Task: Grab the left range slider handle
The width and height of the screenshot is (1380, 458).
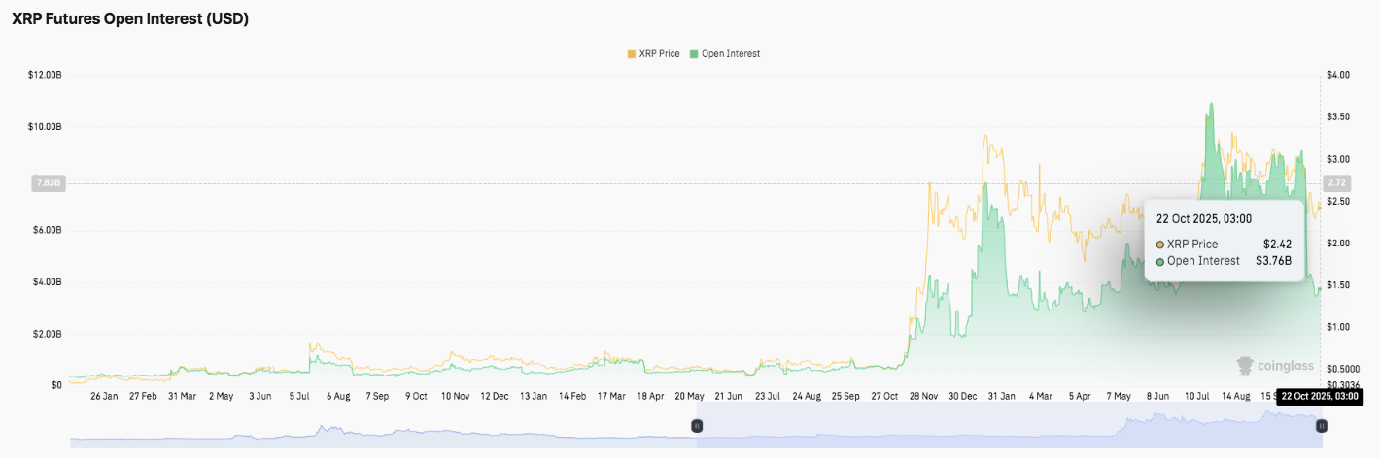Action: click(x=696, y=426)
